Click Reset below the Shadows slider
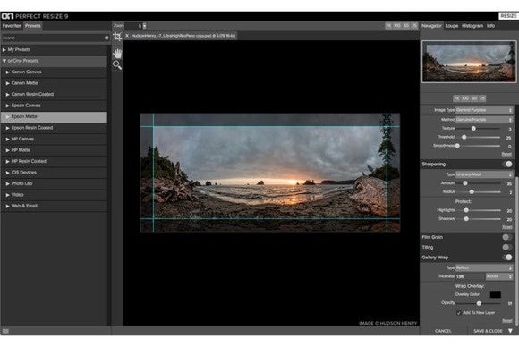The image size is (519, 347). [x=506, y=227]
